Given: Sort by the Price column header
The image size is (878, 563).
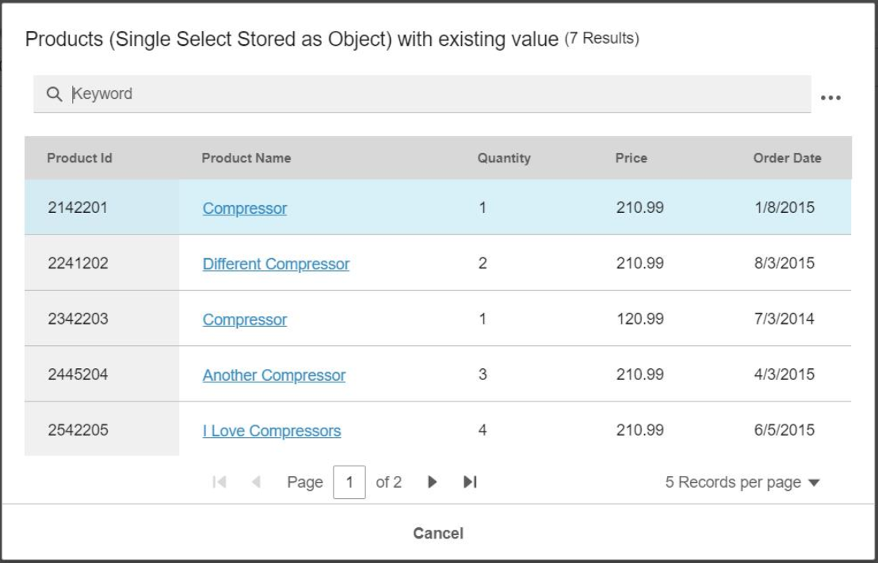Looking at the screenshot, I should click(631, 158).
